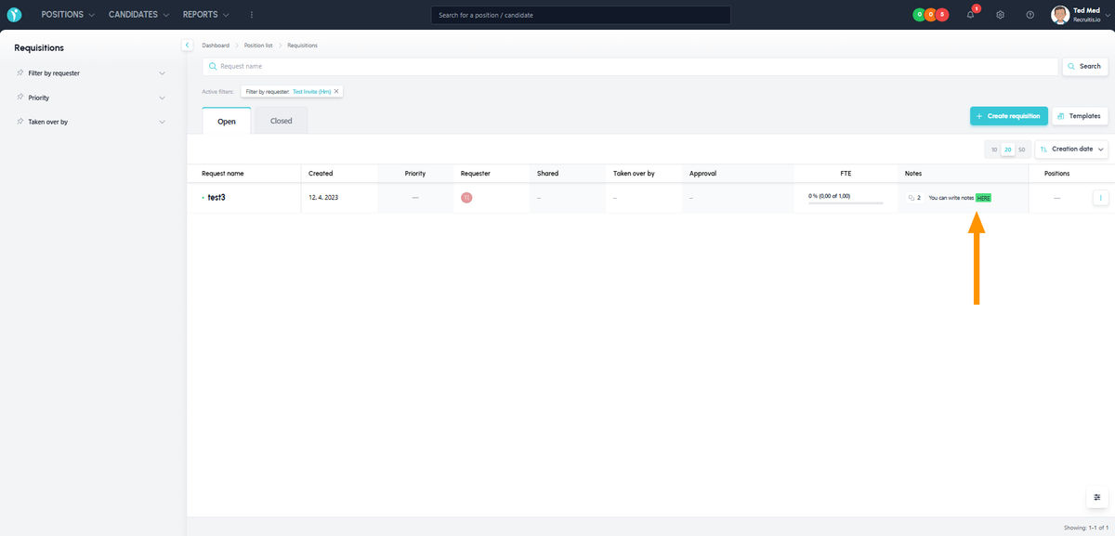Pin the Taken over by filter
This screenshot has width=1115, height=536.
pos(20,122)
